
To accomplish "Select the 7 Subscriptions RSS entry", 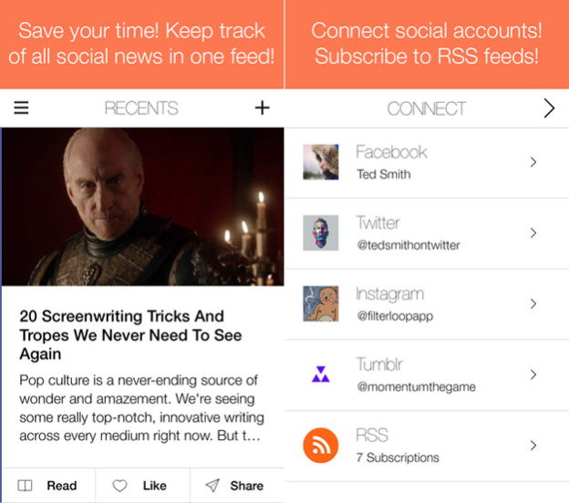I will (427, 447).
